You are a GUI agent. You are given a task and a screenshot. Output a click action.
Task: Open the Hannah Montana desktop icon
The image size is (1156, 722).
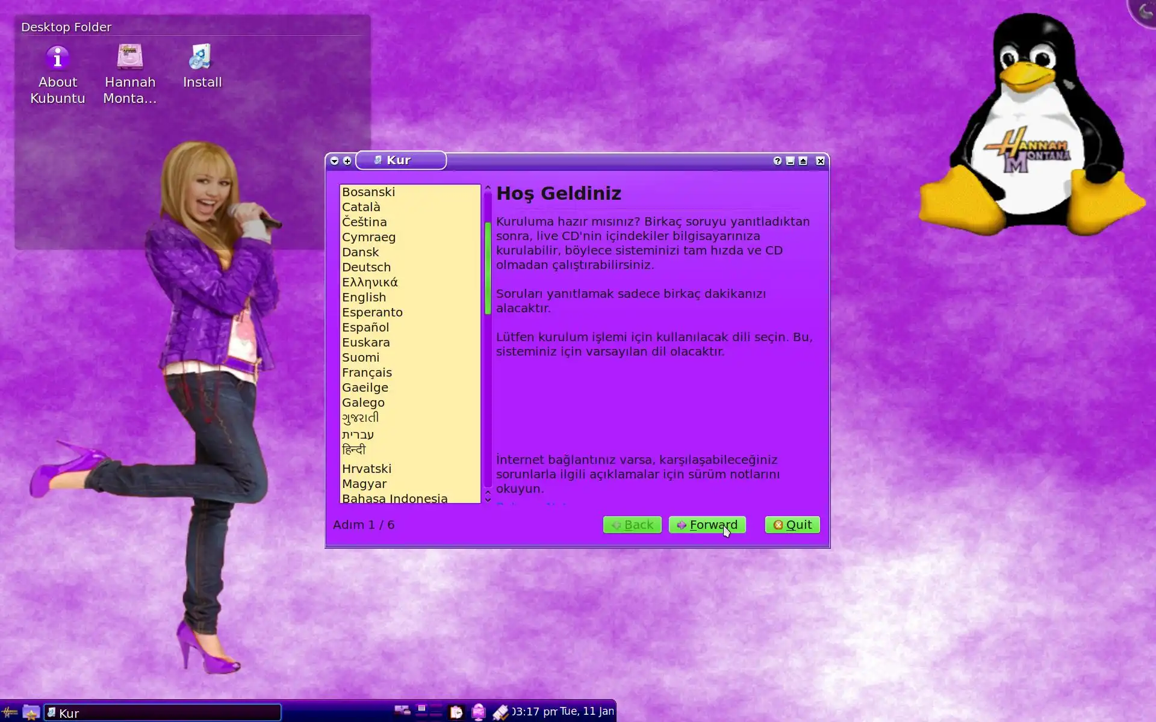pyautogui.click(x=130, y=58)
